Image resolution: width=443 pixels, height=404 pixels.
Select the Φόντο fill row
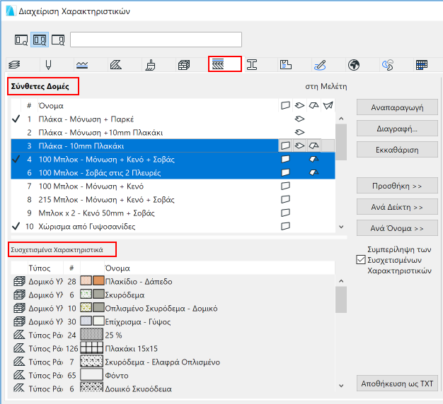173,375
